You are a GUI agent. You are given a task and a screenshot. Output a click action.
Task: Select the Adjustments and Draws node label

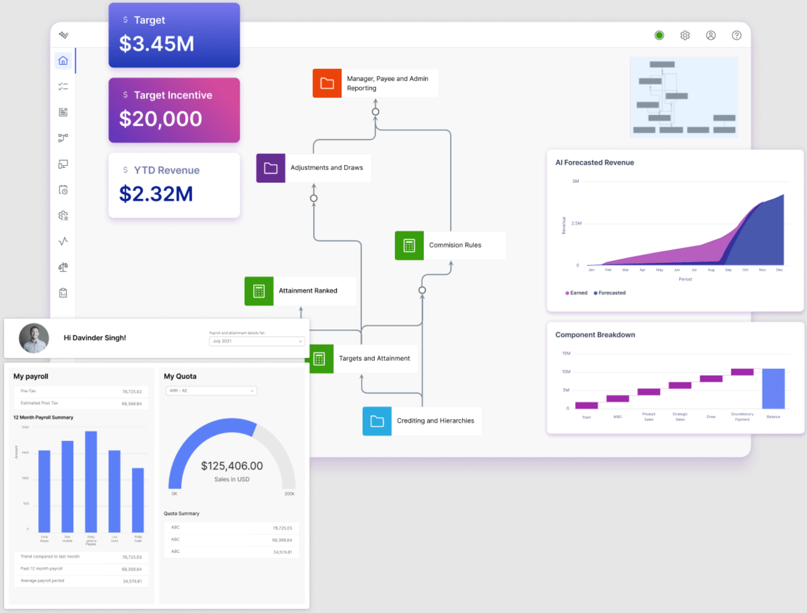(x=326, y=168)
